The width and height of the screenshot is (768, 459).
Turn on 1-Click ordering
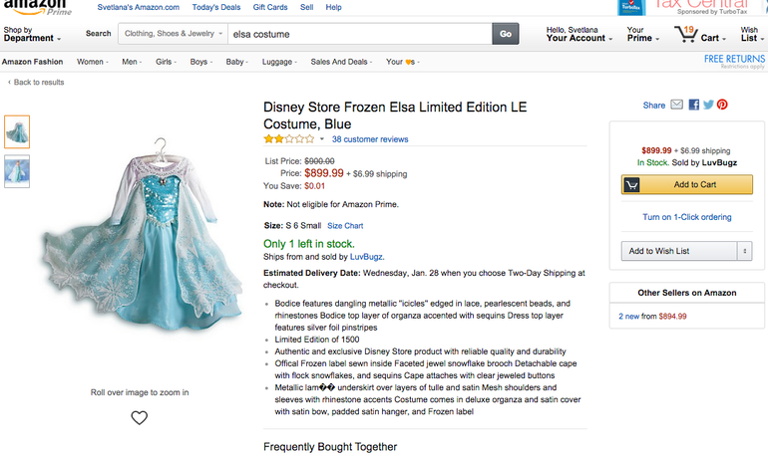[x=686, y=217]
